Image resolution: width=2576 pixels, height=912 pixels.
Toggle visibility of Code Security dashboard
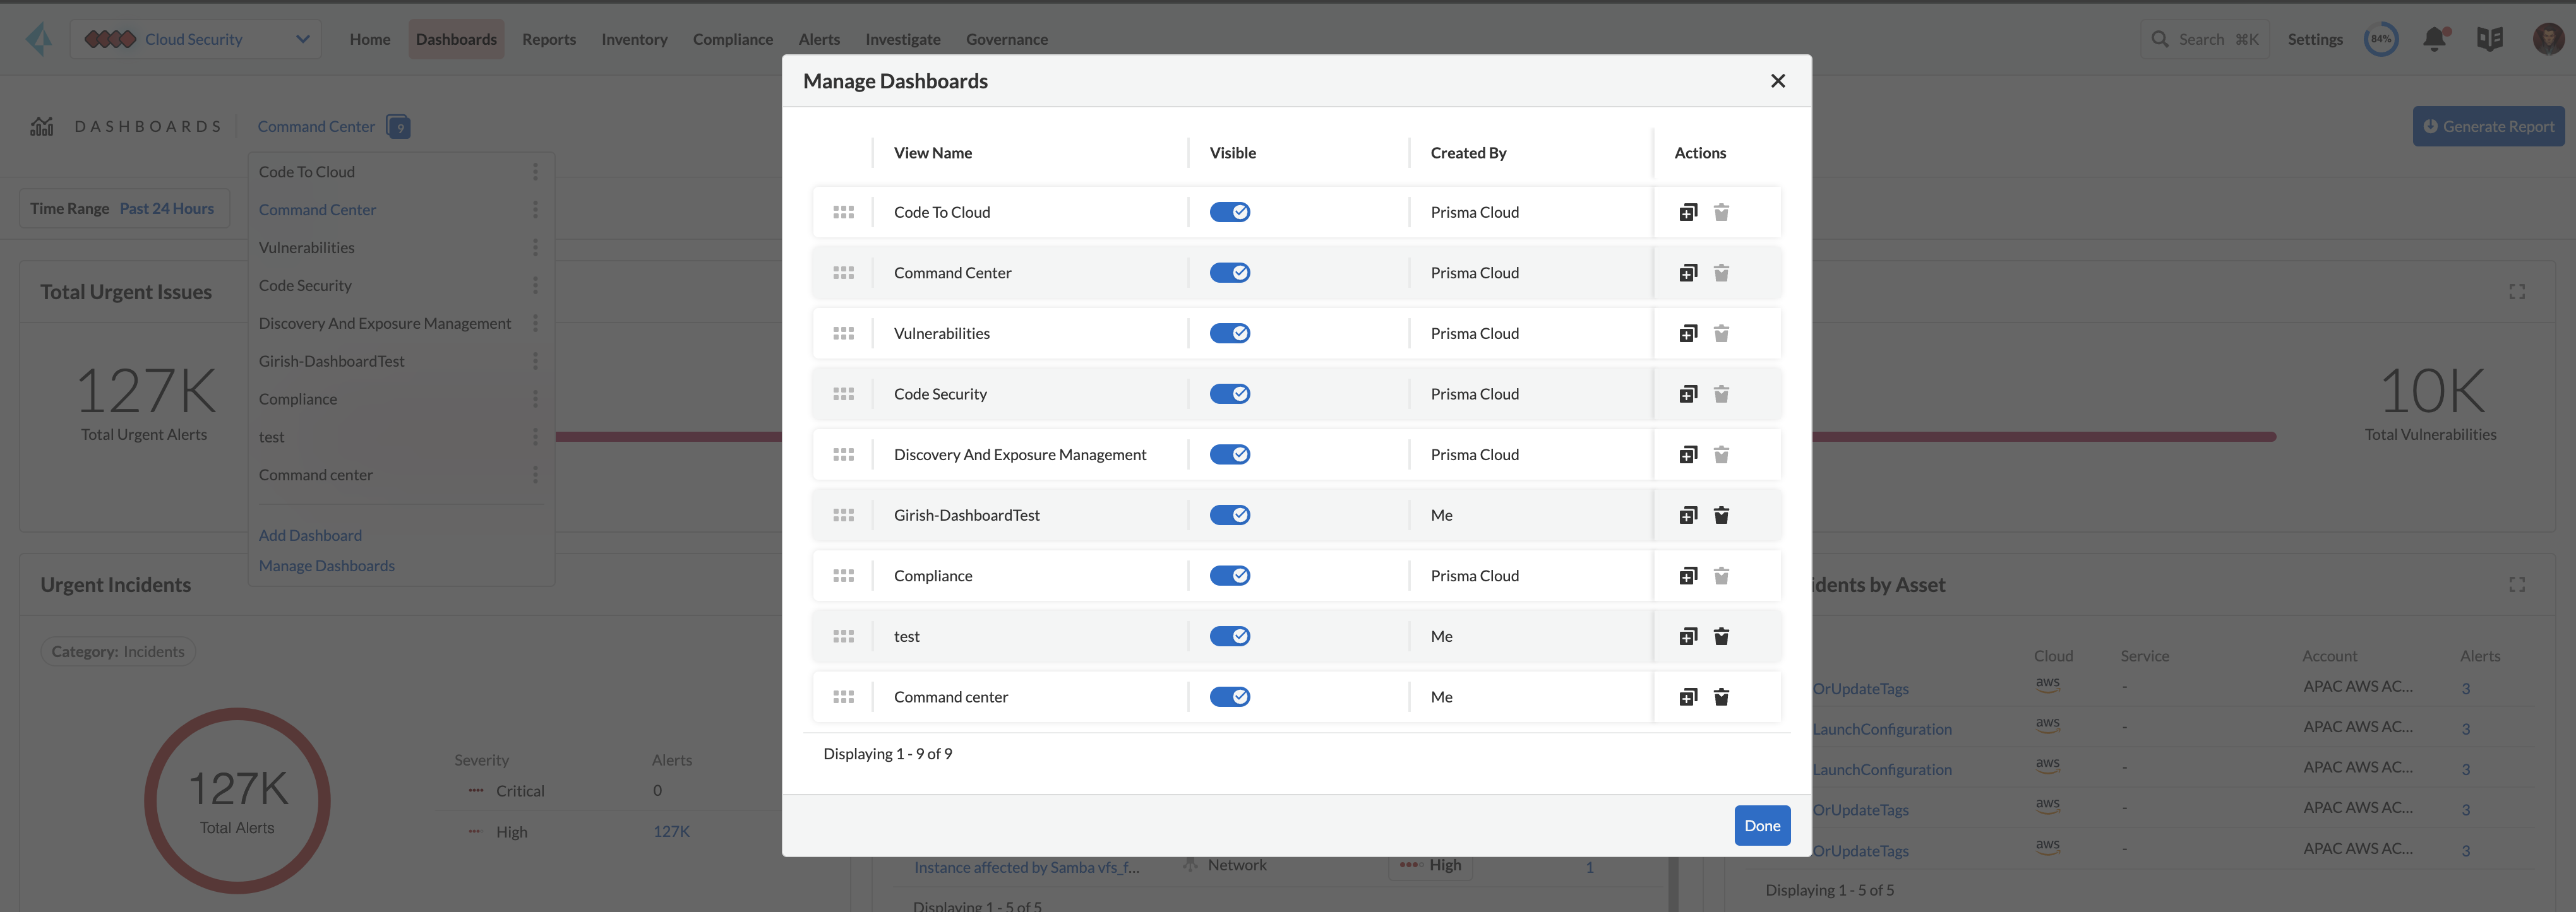[1229, 394]
